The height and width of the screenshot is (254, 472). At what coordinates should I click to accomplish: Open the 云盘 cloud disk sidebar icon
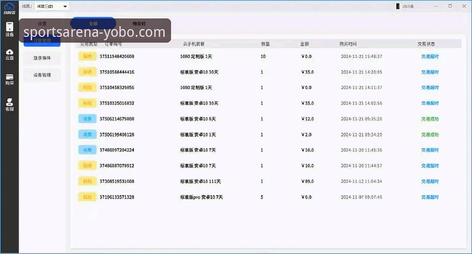tap(10, 54)
